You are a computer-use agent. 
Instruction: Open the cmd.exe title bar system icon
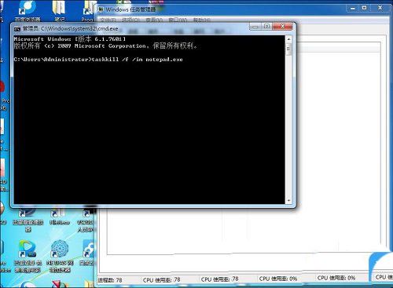17,29
